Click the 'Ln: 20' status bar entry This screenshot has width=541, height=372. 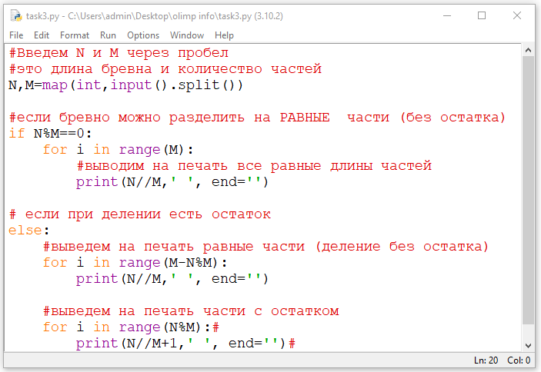point(486,360)
